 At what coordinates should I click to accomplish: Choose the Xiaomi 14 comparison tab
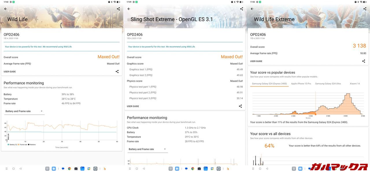point(355,84)
